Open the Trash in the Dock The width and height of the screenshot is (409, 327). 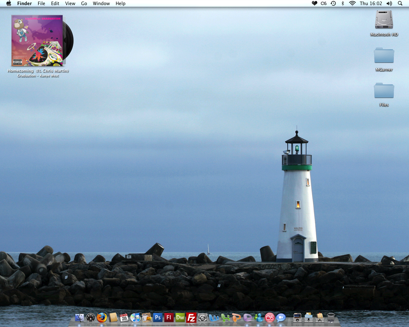(x=331, y=318)
